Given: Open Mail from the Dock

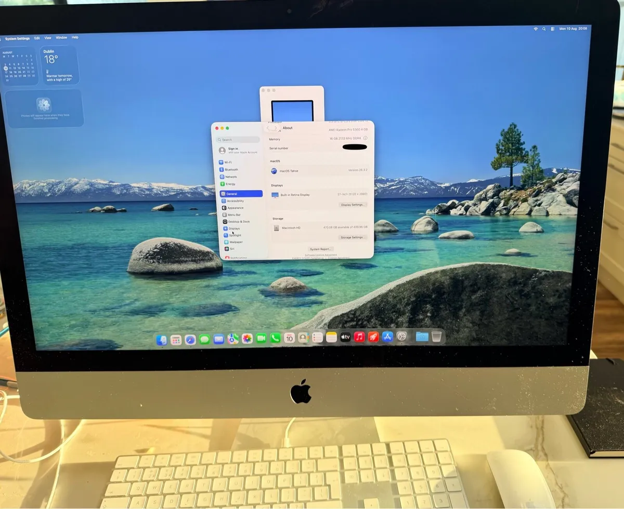Looking at the screenshot, I should pos(218,339).
